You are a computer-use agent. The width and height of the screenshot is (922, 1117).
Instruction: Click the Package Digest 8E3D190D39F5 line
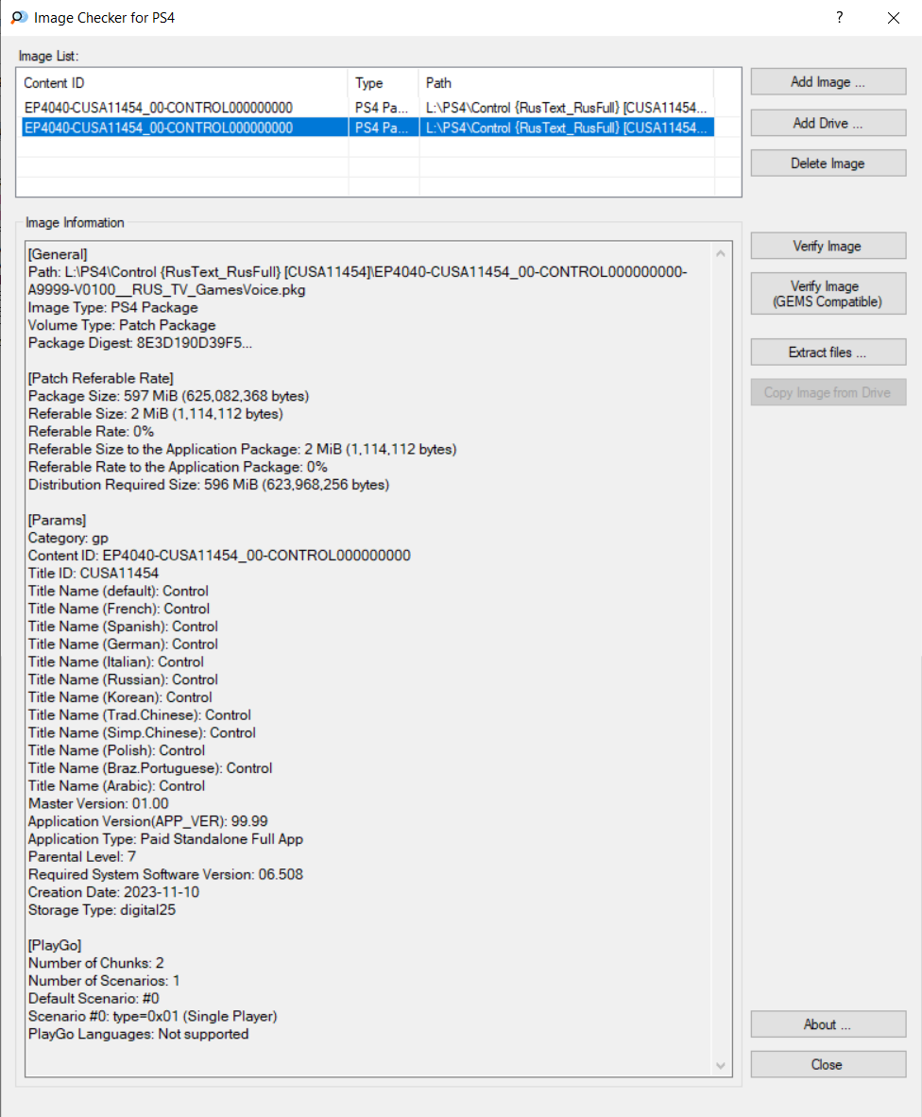tap(140, 343)
